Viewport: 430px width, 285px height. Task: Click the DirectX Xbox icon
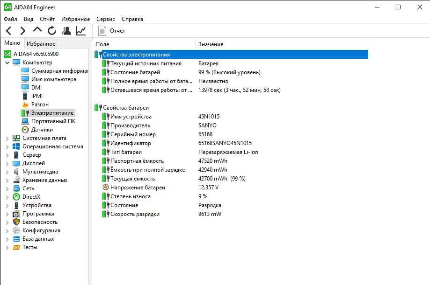coord(16,197)
